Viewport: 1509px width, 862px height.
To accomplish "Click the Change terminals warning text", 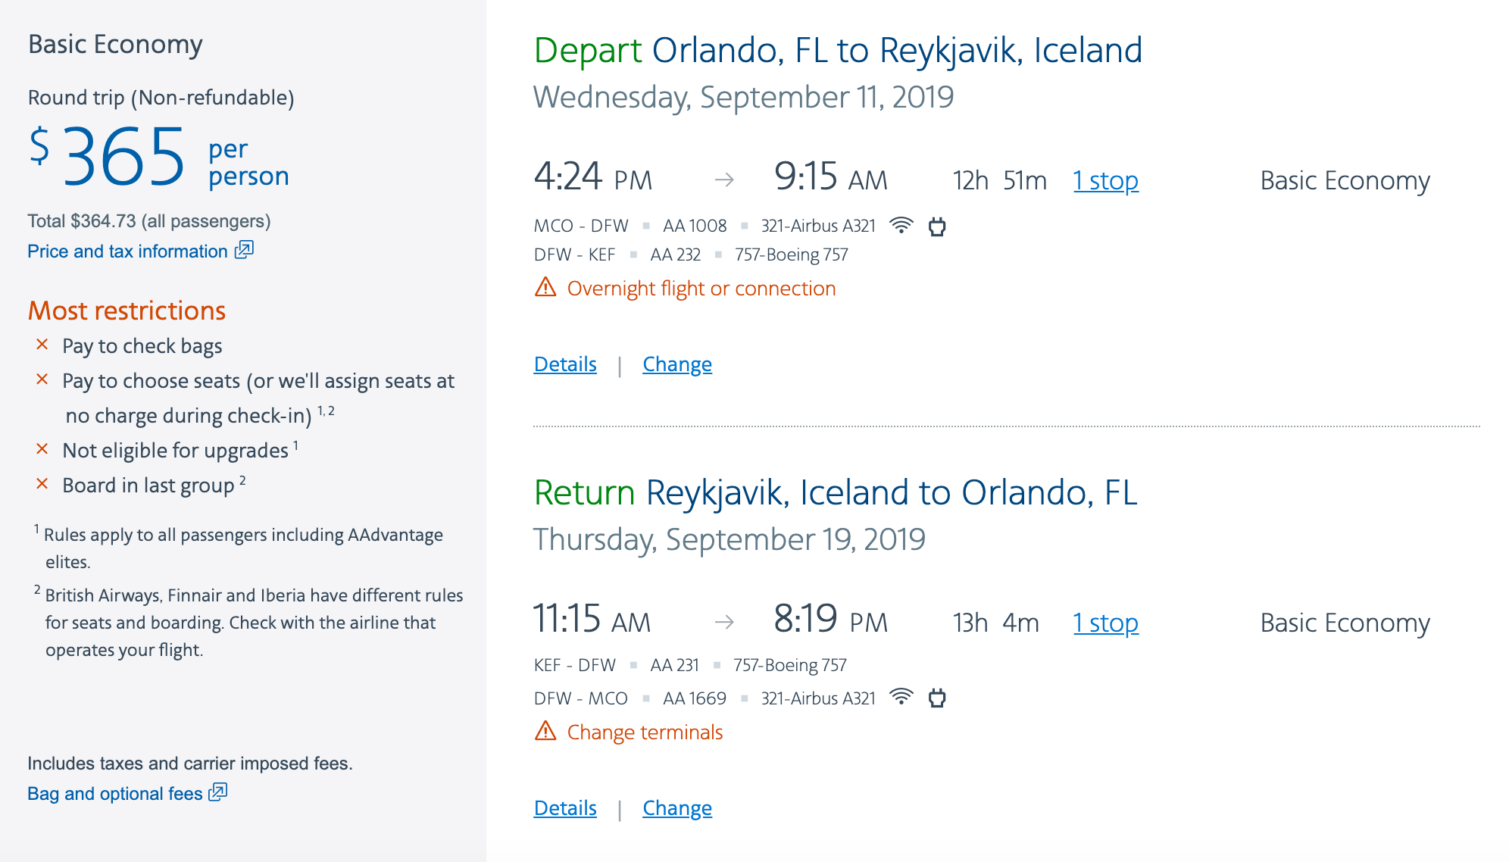I will 645,732.
